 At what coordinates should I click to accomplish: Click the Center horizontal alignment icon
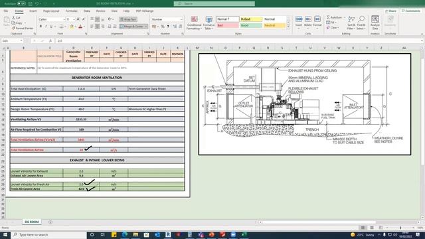(x=98, y=27)
